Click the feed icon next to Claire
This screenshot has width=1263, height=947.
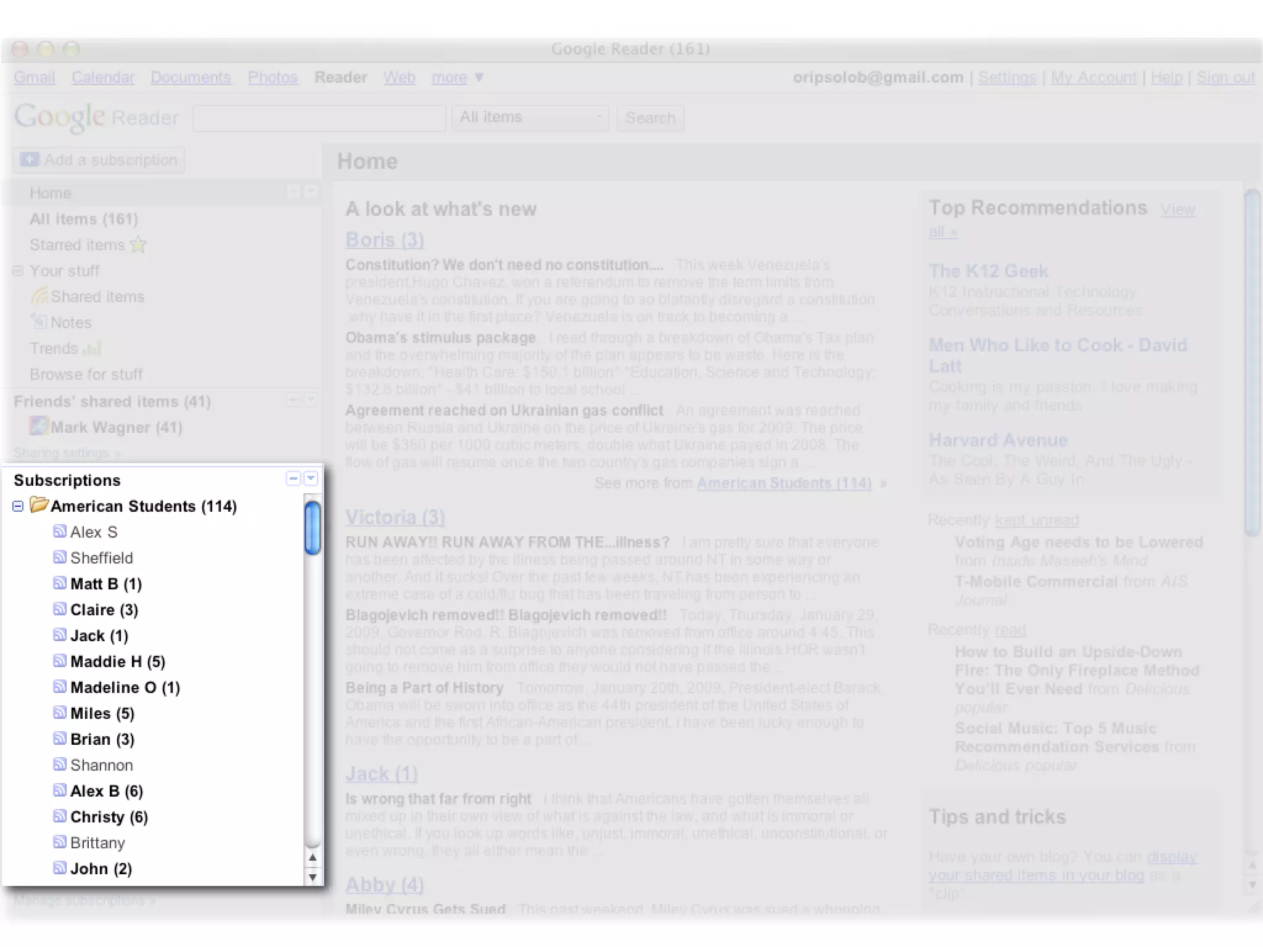tap(59, 609)
